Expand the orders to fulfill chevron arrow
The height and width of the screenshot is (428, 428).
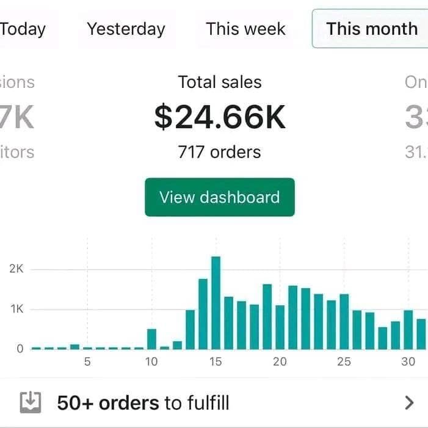pyautogui.click(x=409, y=402)
